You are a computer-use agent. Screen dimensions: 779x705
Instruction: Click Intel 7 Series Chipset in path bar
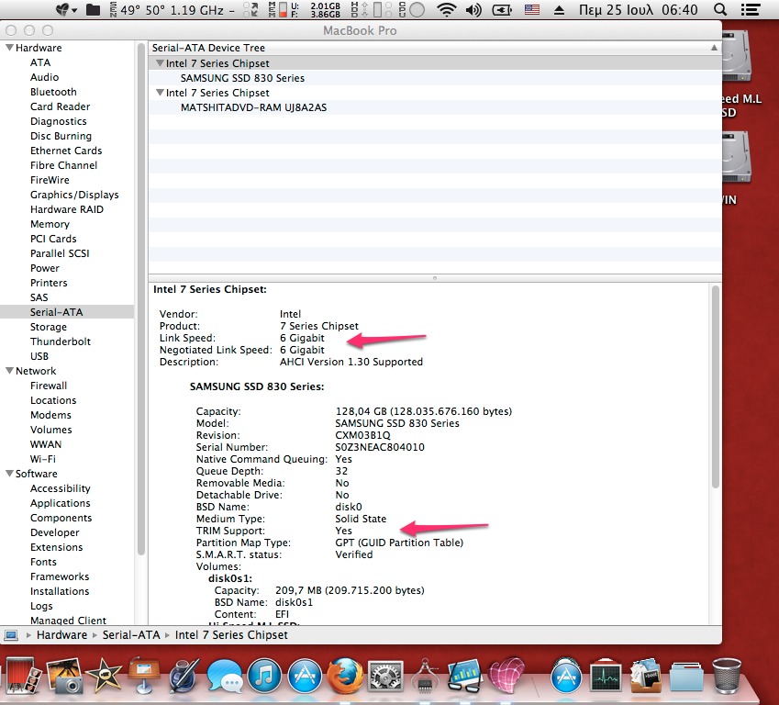(x=231, y=635)
